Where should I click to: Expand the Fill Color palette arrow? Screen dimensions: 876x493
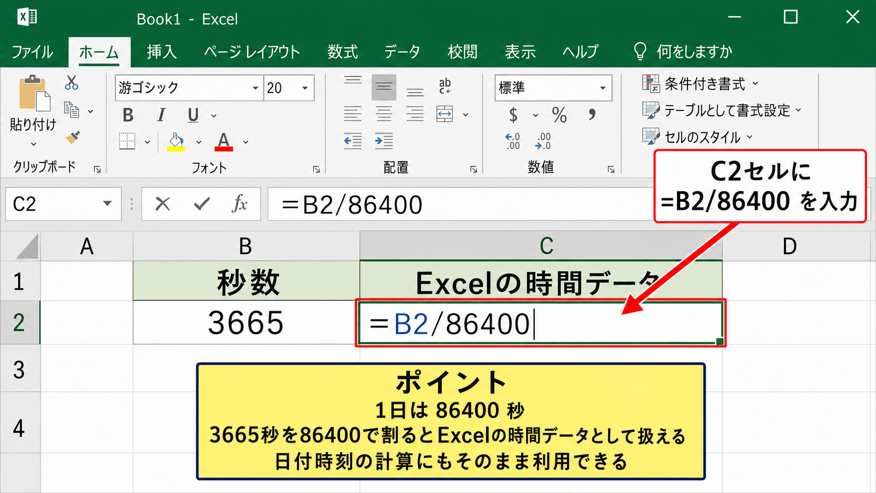pos(199,142)
